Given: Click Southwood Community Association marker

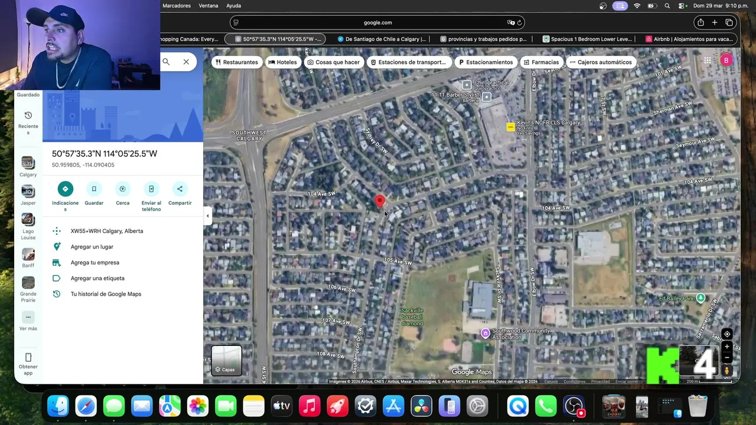Looking at the screenshot, I should (485, 334).
